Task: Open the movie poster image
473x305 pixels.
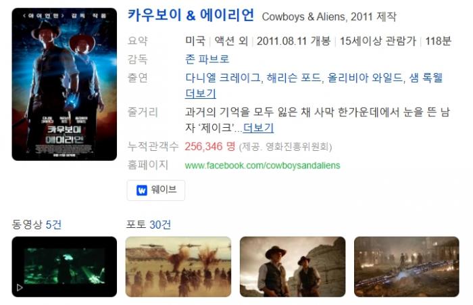Action: tap(64, 85)
